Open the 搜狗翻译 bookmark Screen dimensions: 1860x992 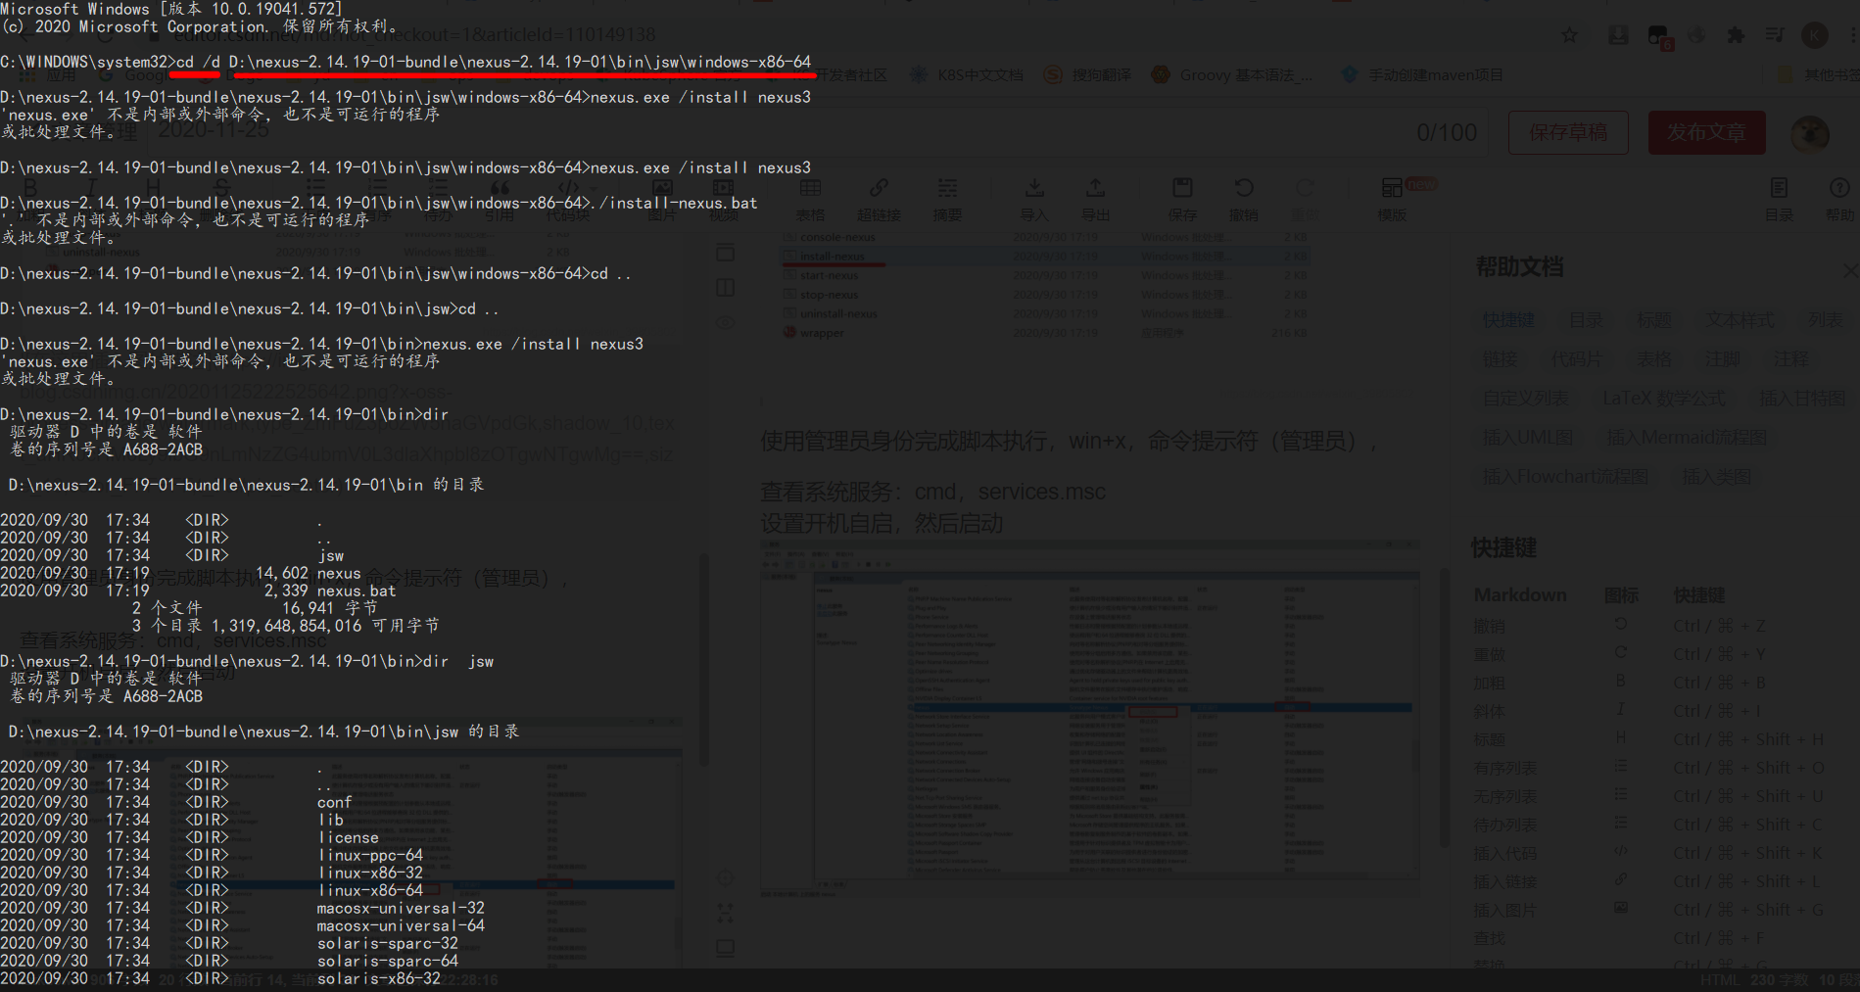[1088, 75]
